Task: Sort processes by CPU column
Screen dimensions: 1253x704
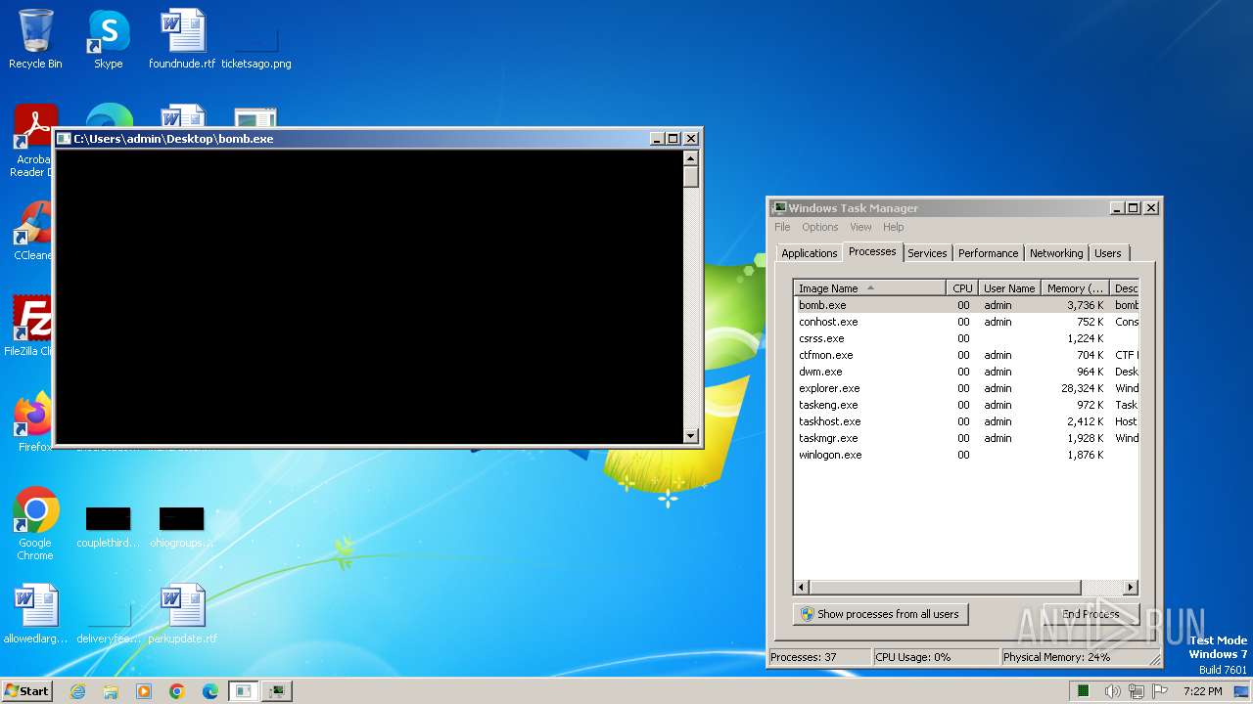Action: [x=962, y=288]
